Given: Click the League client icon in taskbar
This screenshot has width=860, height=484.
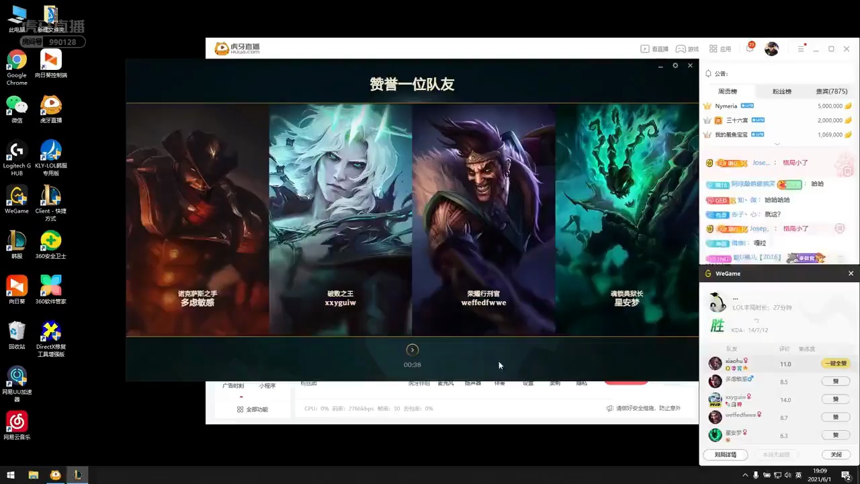Looking at the screenshot, I should coord(77,475).
